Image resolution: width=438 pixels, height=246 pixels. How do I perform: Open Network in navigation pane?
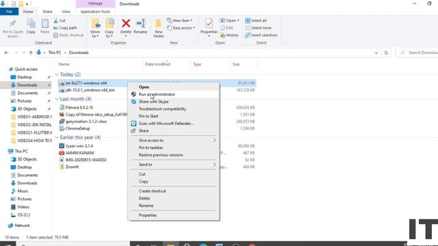click(x=23, y=225)
